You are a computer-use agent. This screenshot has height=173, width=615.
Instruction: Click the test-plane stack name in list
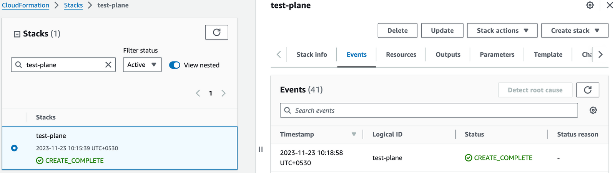click(x=51, y=136)
